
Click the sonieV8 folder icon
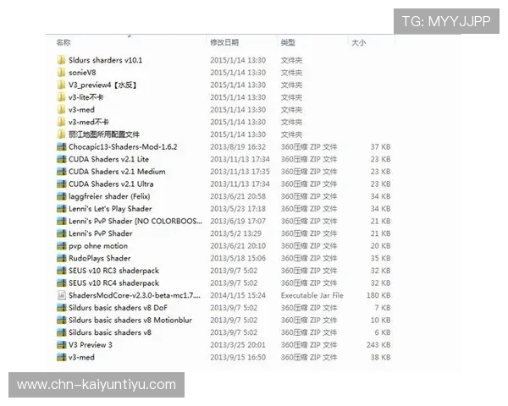pyautogui.click(x=61, y=72)
